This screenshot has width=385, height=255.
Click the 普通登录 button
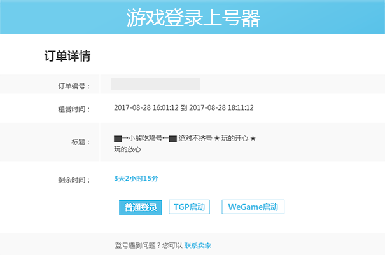coord(141,207)
